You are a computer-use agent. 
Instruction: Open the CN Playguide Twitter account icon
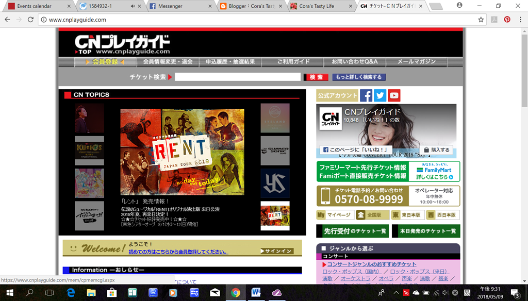coord(380,95)
